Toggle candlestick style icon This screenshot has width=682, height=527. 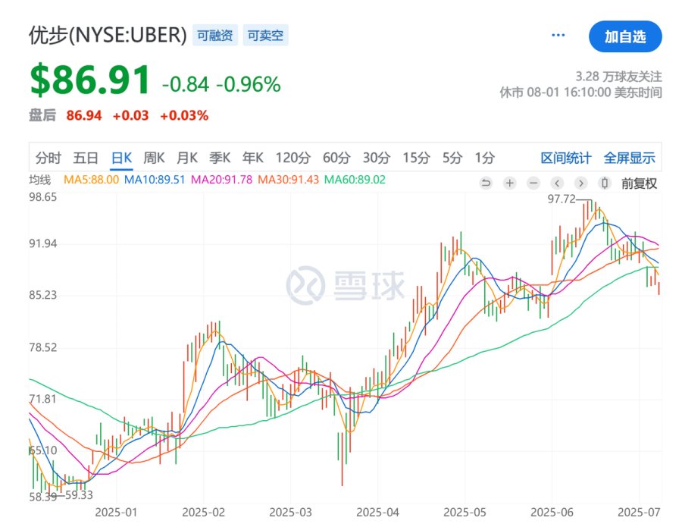tap(604, 184)
